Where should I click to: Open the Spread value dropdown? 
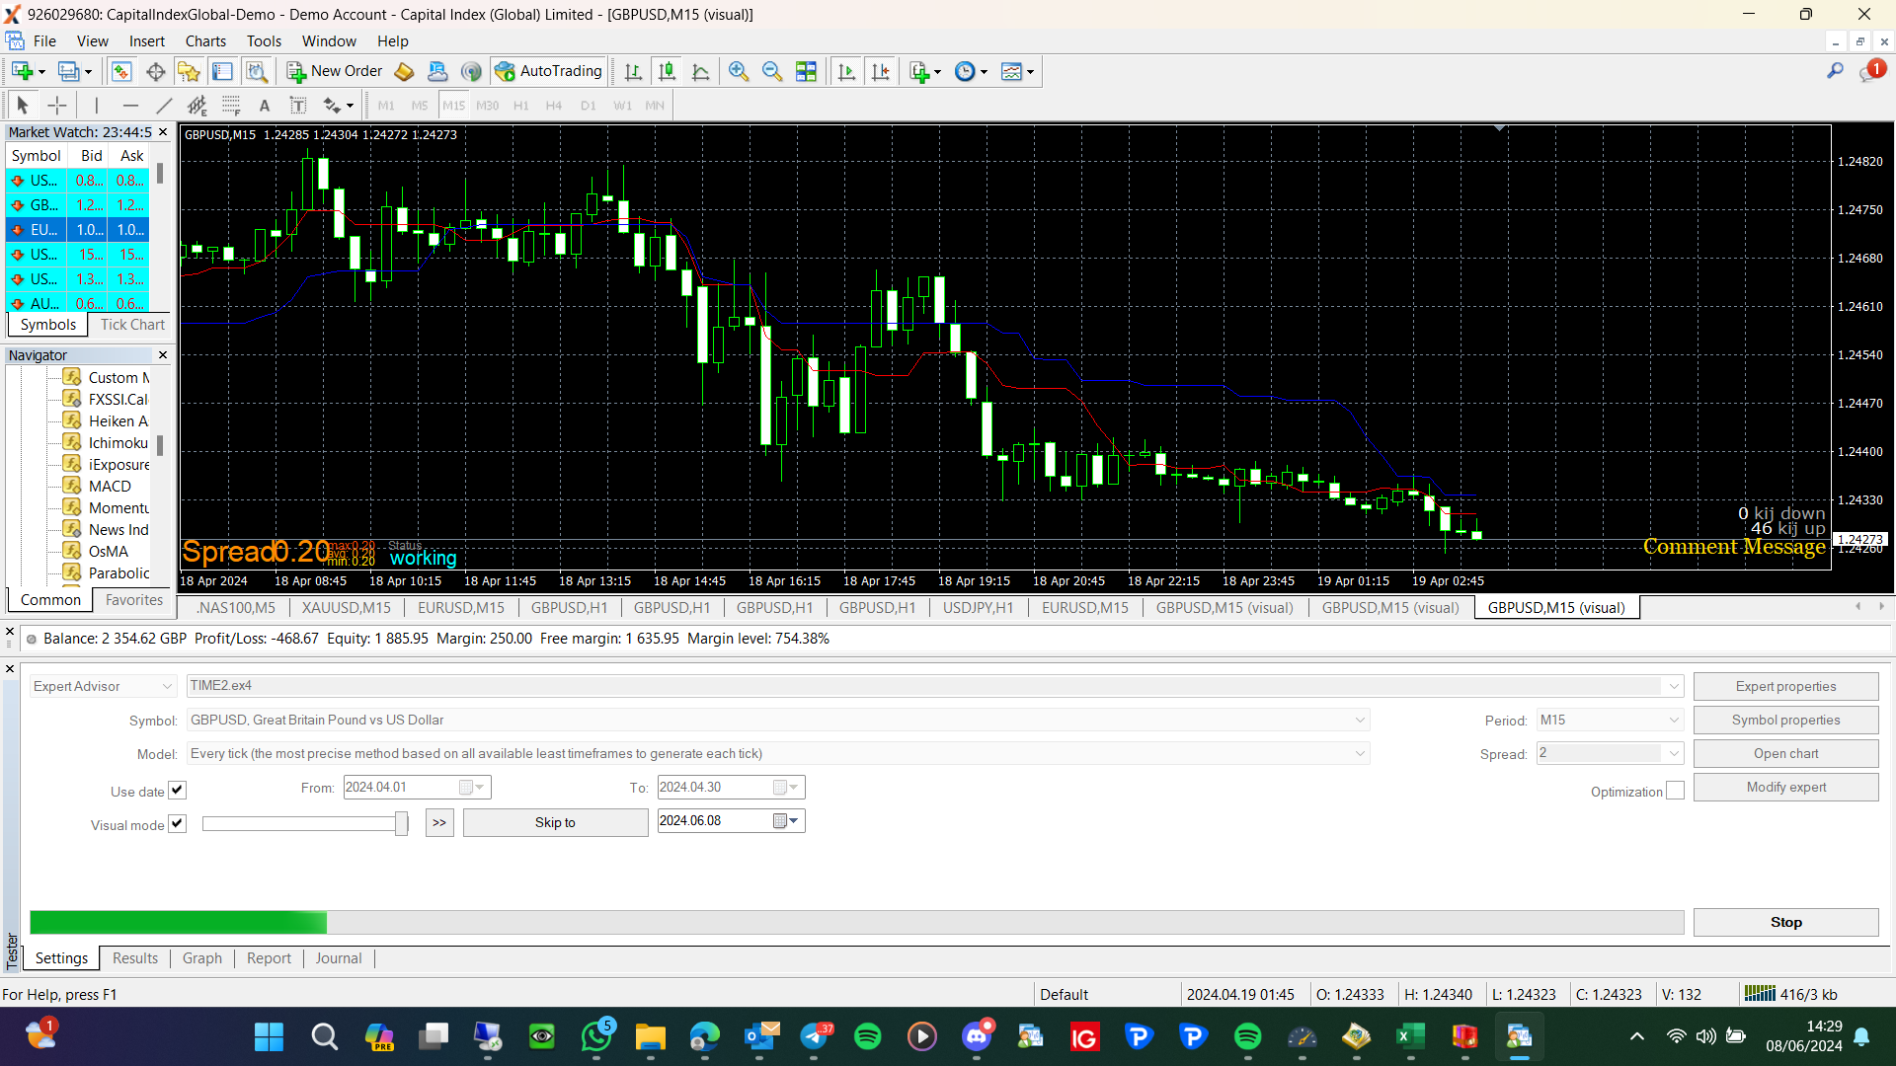(1674, 754)
